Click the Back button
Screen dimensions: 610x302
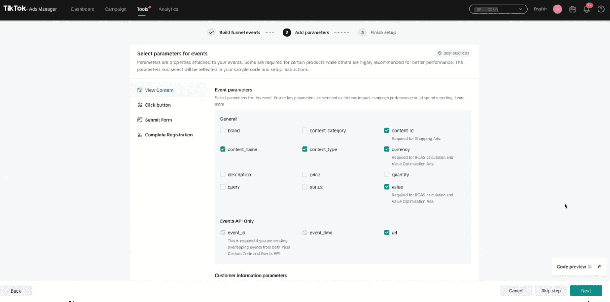16,291
